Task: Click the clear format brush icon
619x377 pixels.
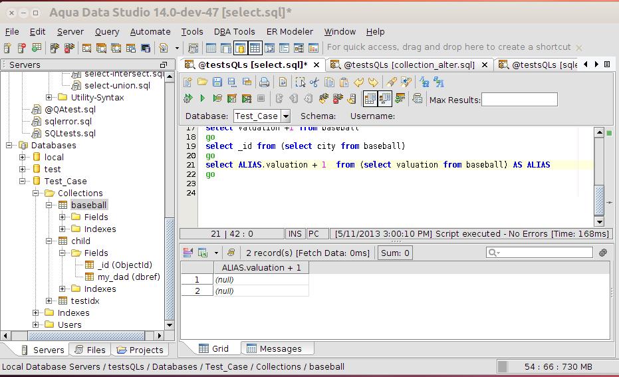Action: click(391, 82)
